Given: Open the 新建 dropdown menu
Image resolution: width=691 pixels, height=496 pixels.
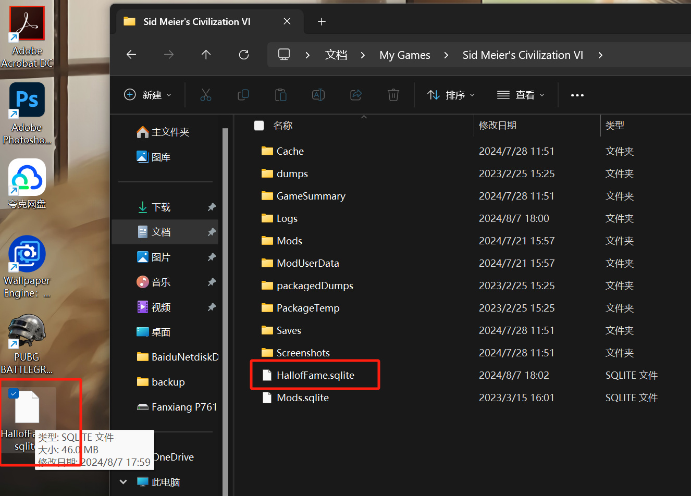Looking at the screenshot, I should 148,95.
